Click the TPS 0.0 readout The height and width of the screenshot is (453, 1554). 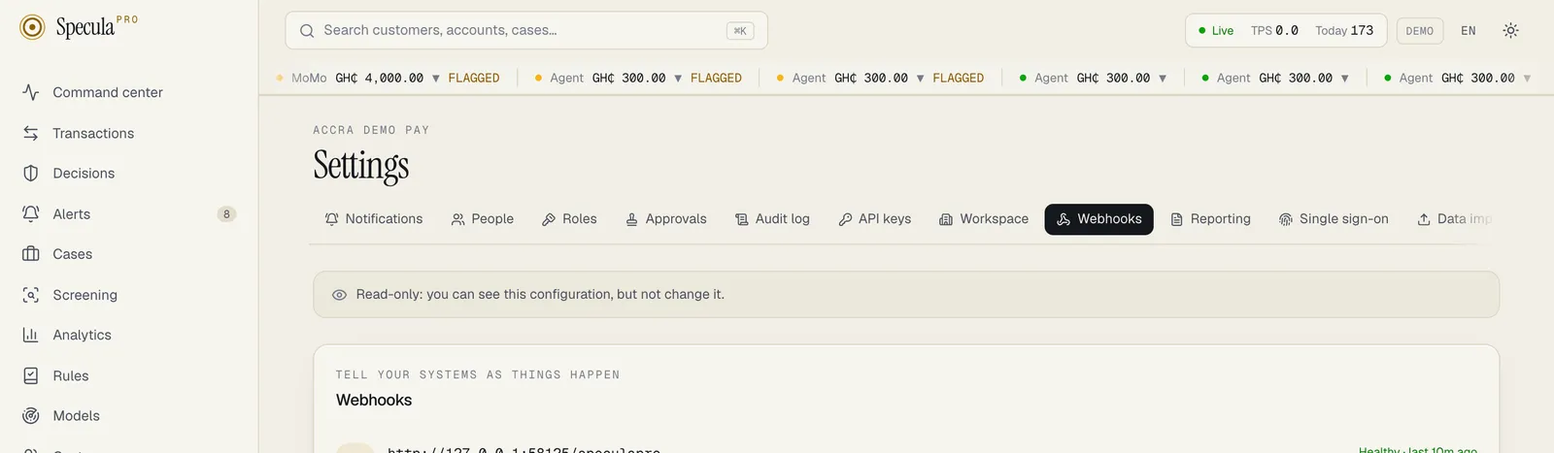tap(1274, 31)
